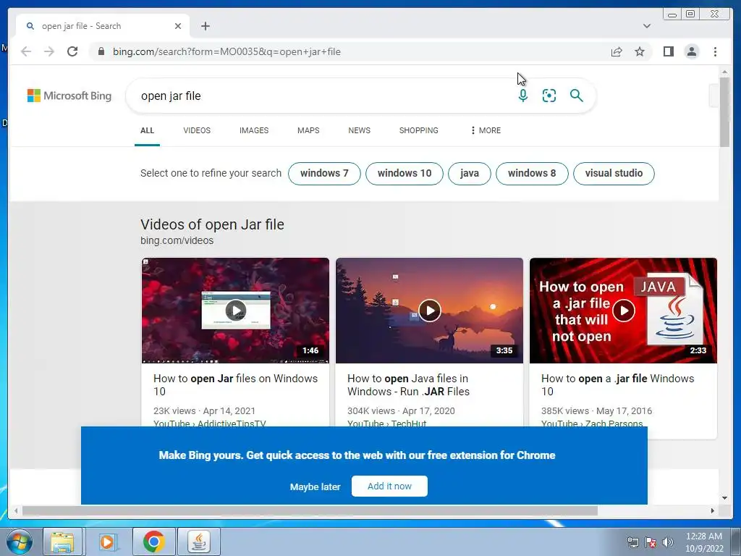Refine search with 'visual studio' chip
The image size is (741, 556).
614,174
